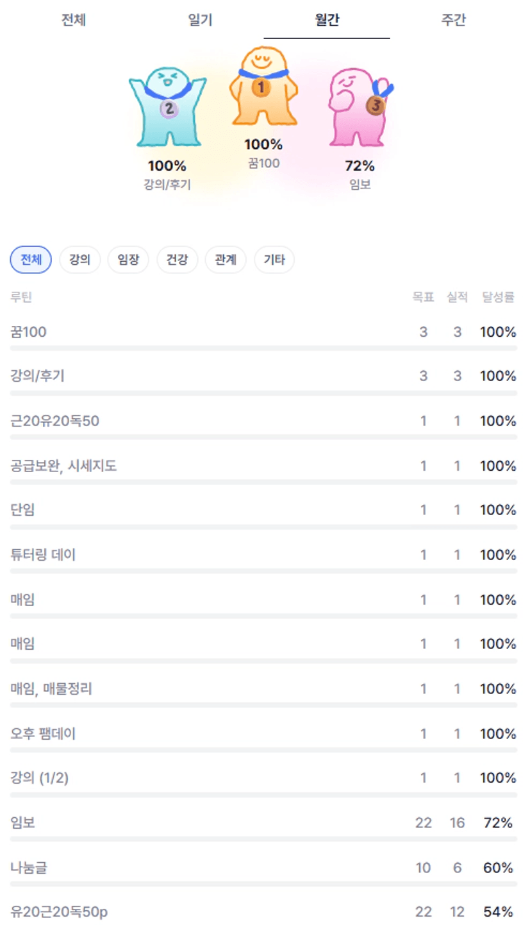Click the 꿈100 routine progress bar
This screenshot has width=530, height=925.
tap(263, 348)
